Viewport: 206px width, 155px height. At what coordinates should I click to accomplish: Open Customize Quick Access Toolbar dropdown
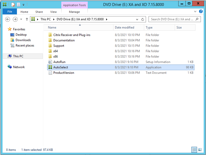coord(24,5)
